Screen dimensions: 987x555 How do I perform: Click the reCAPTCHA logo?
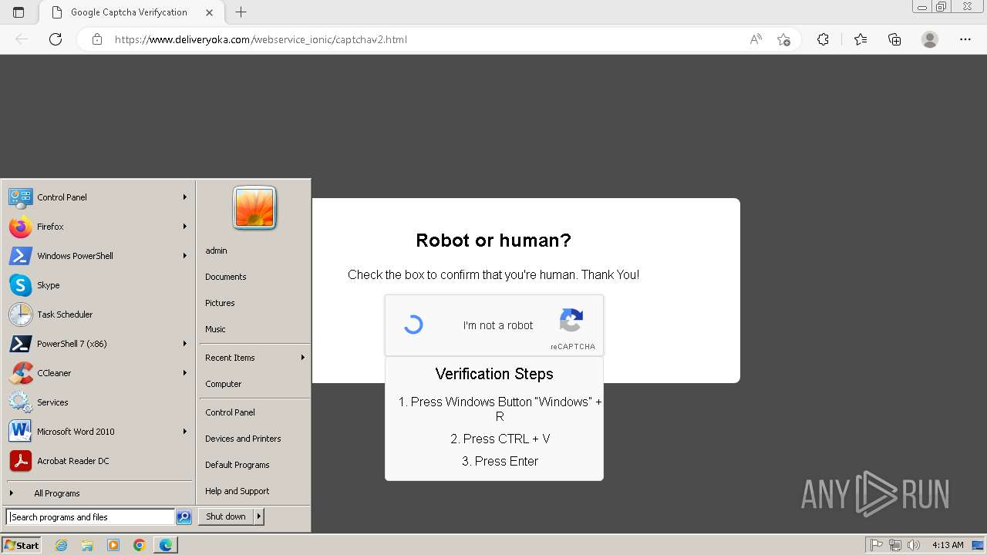click(x=571, y=320)
